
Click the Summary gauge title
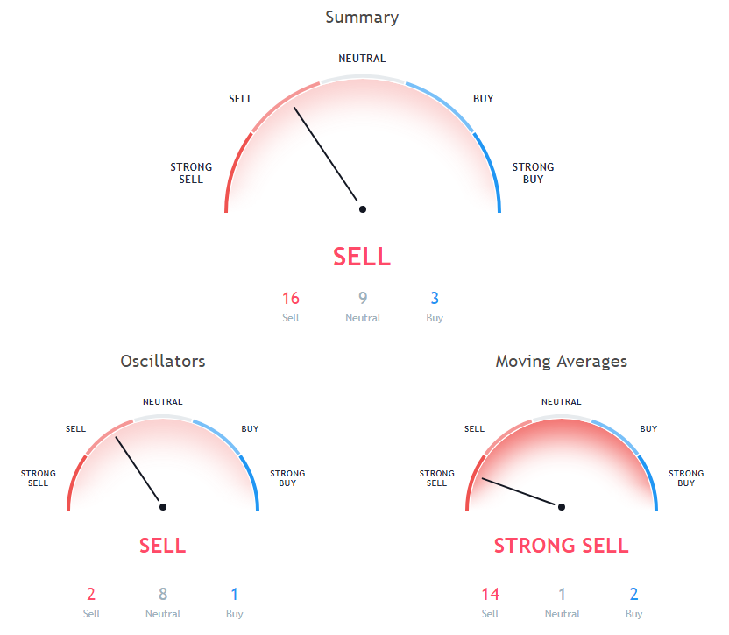click(362, 18)
